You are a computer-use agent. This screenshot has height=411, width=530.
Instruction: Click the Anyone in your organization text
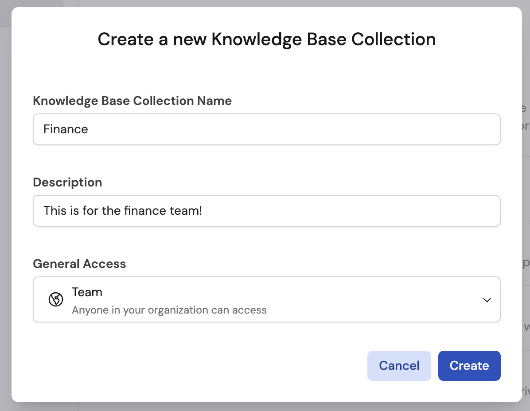point(169,310)
